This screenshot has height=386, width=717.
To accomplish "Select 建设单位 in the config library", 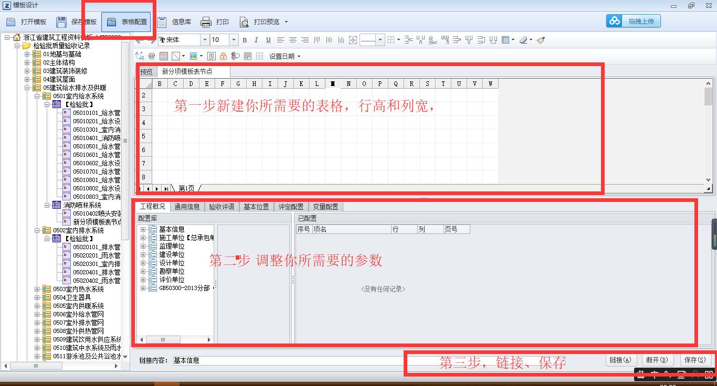I will pyautogui.click(x=172, y=254).
